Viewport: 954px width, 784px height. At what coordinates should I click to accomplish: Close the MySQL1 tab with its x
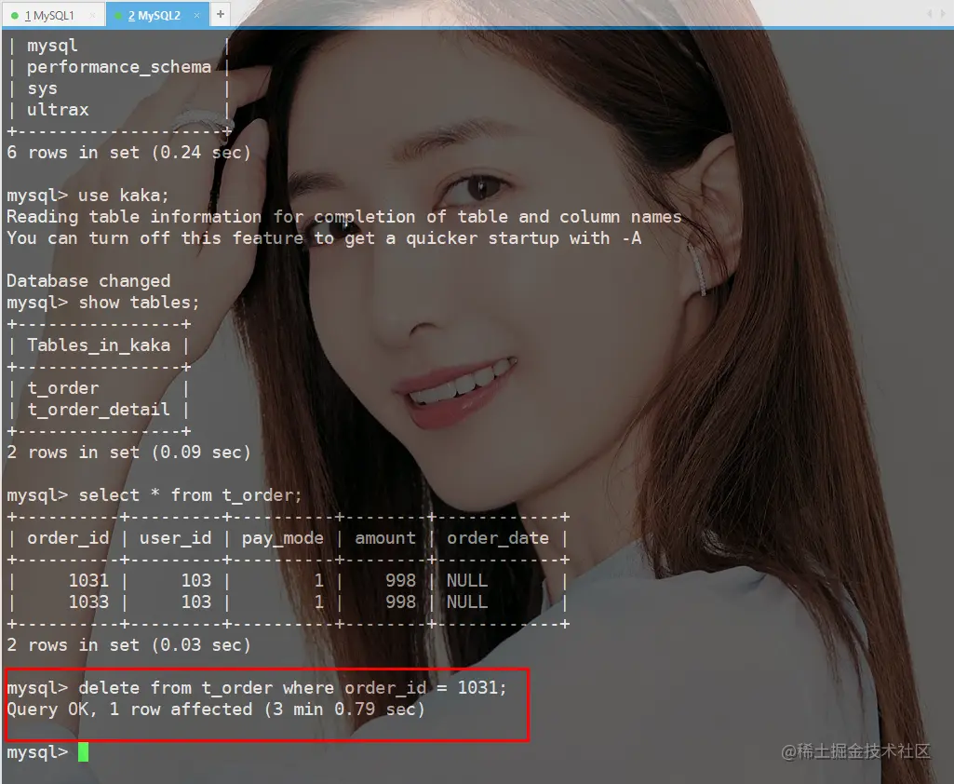(92, 16)
